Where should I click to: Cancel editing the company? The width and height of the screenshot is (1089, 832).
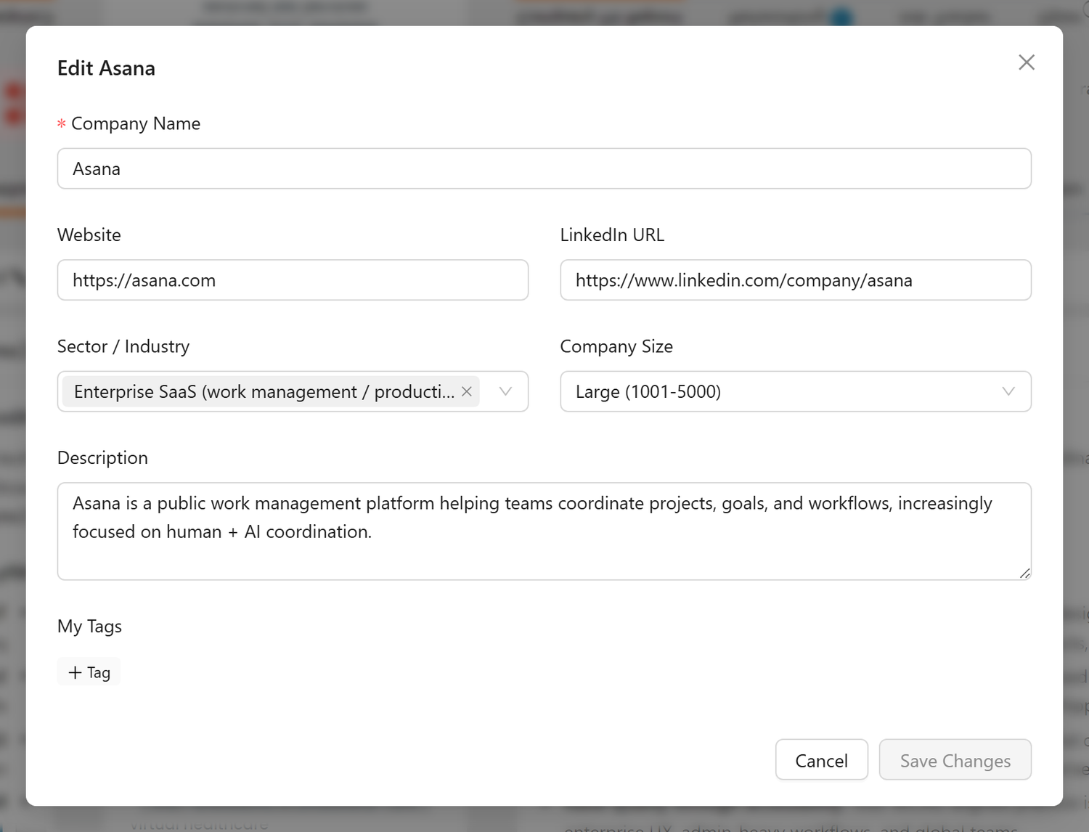822,760
